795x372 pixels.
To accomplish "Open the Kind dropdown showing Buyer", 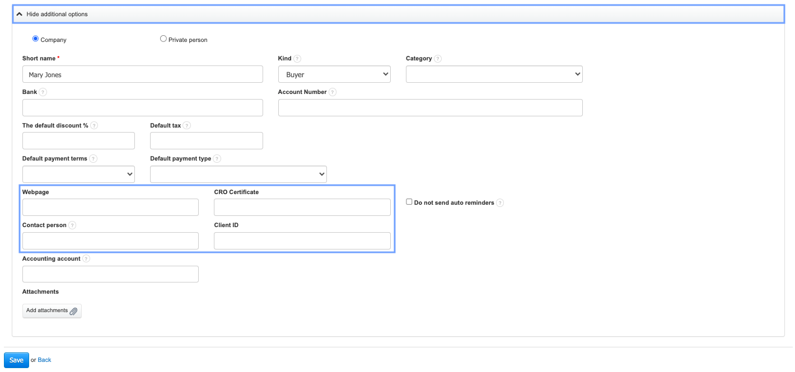I will 334,74.
